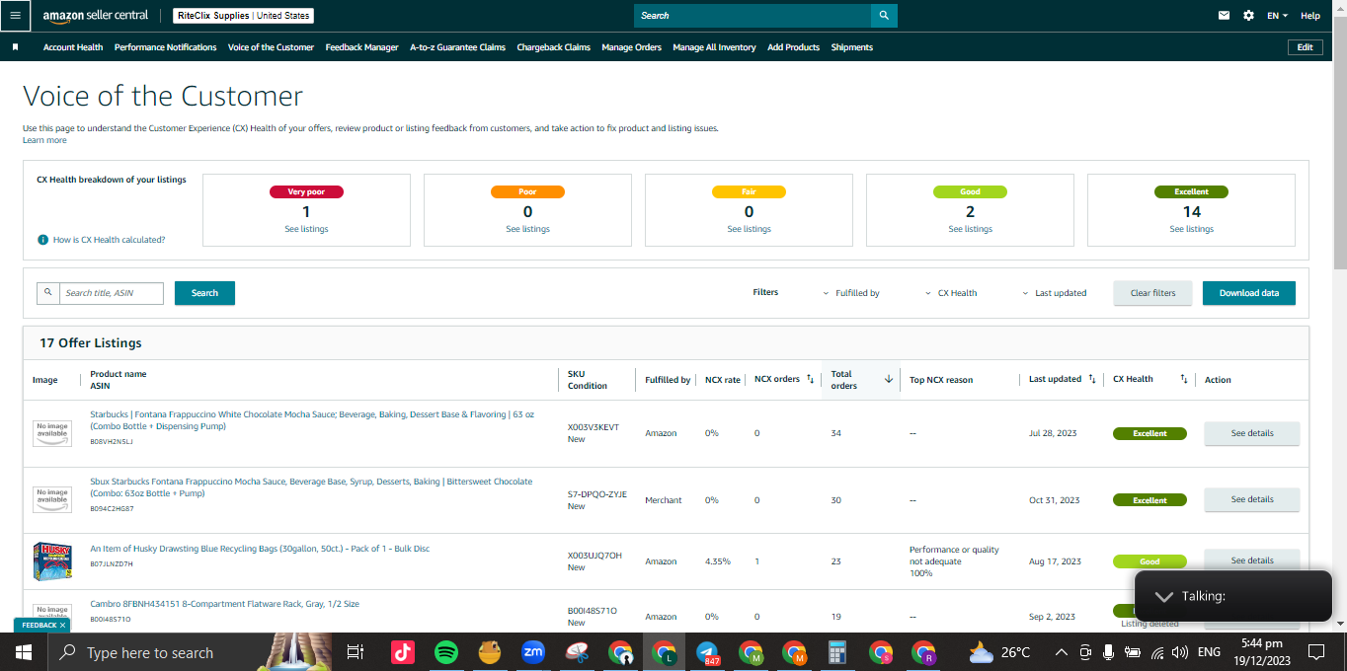Click the Wi-Fi network tray icon
This screenshot has height=671, width=1347.
[x=1156, y=652]
